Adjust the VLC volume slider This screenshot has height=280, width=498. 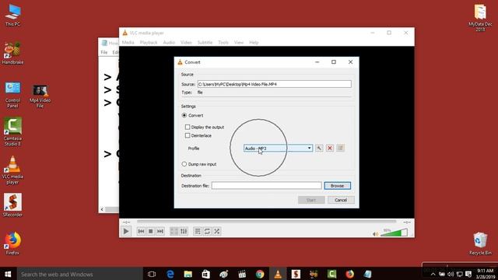(x=394, y=233)
